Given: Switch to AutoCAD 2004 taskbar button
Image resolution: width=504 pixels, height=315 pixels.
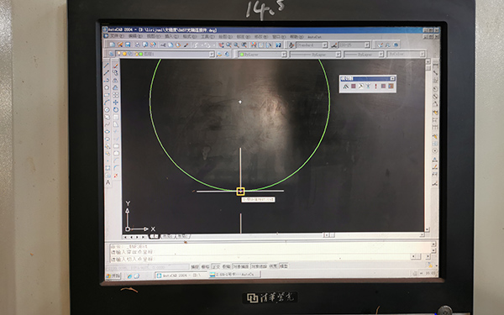Looking at the screenshot, I should pyautogui.click(x=181, y=276).
